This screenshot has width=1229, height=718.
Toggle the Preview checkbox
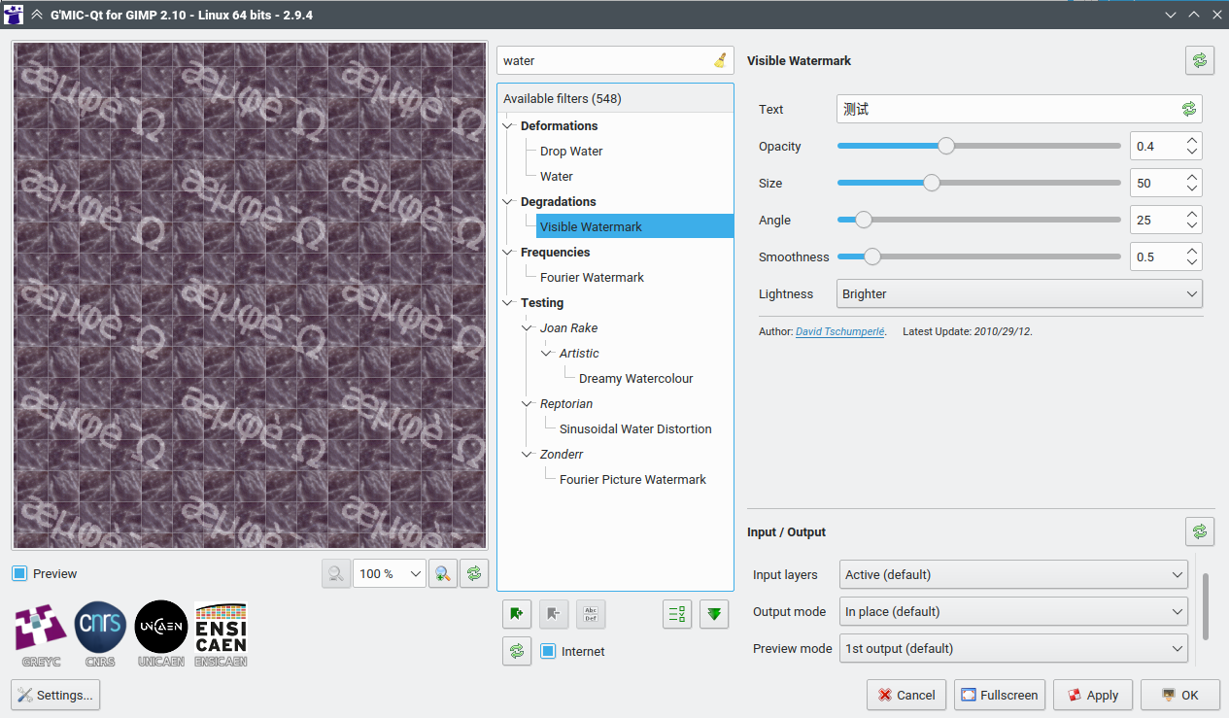point(19,573)
